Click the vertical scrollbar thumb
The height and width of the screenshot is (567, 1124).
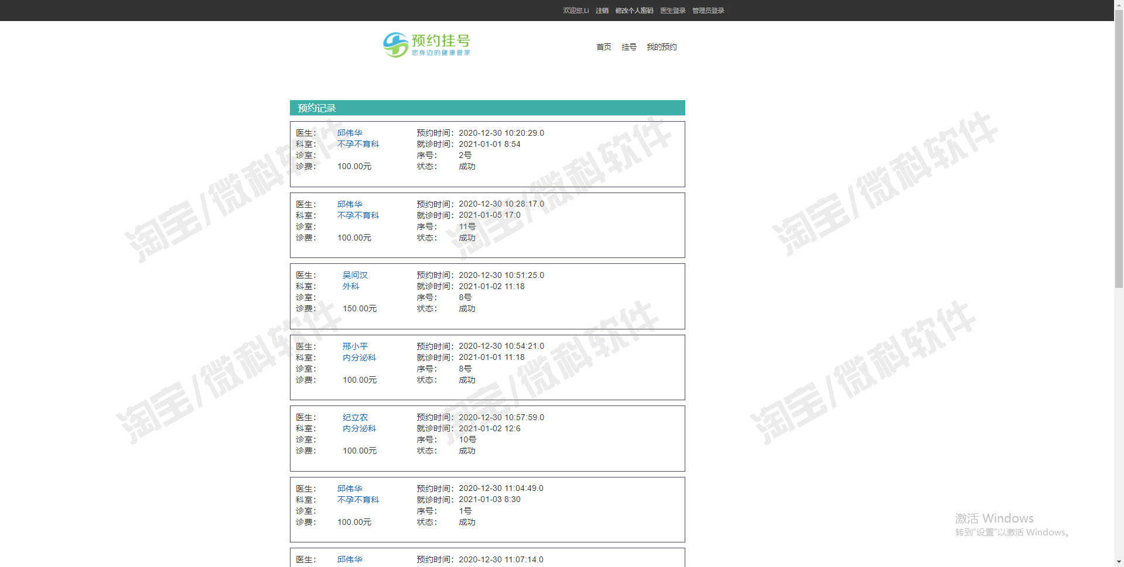(x=1119, y=149)
